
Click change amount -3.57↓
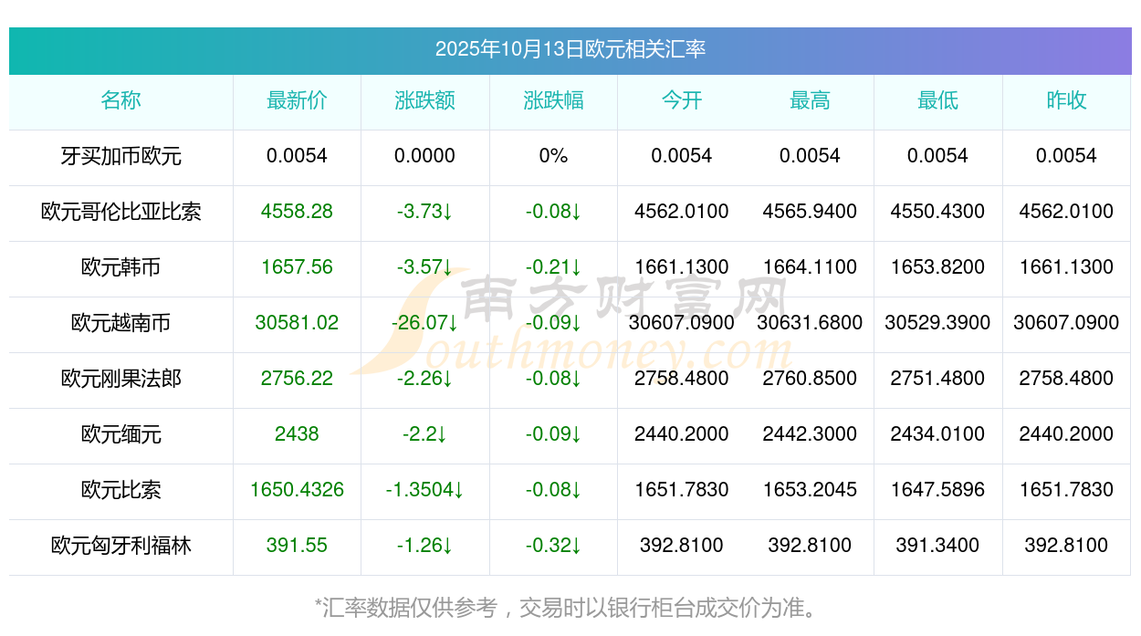tap(424, 267)
